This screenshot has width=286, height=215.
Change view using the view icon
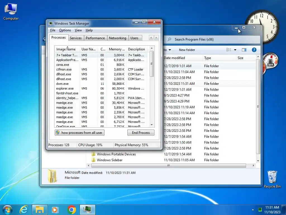[229, 50]
